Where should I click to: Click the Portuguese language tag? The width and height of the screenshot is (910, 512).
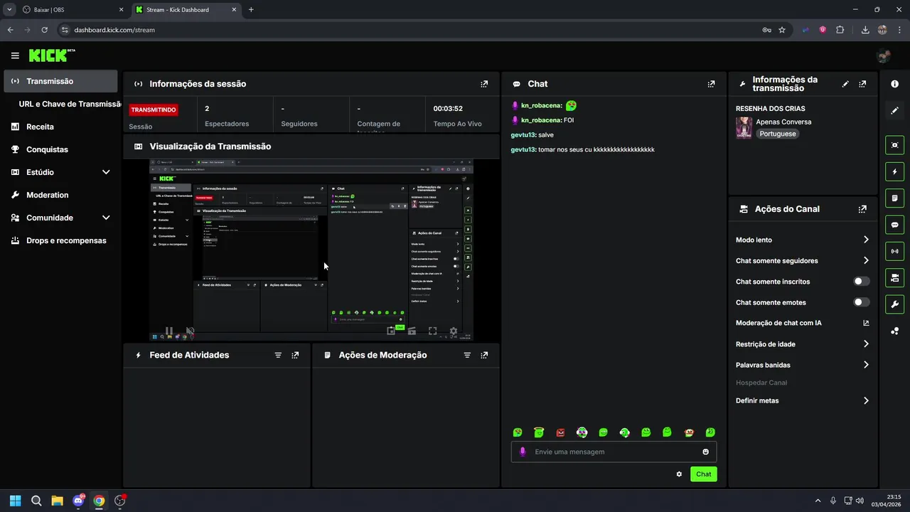point(778,134)
